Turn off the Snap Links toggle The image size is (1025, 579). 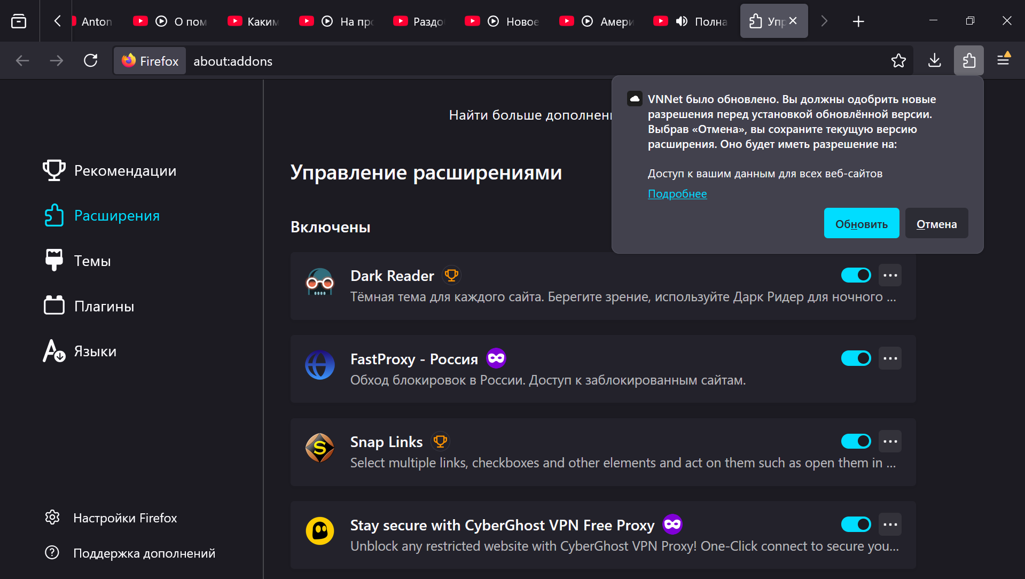pos(856,441)
